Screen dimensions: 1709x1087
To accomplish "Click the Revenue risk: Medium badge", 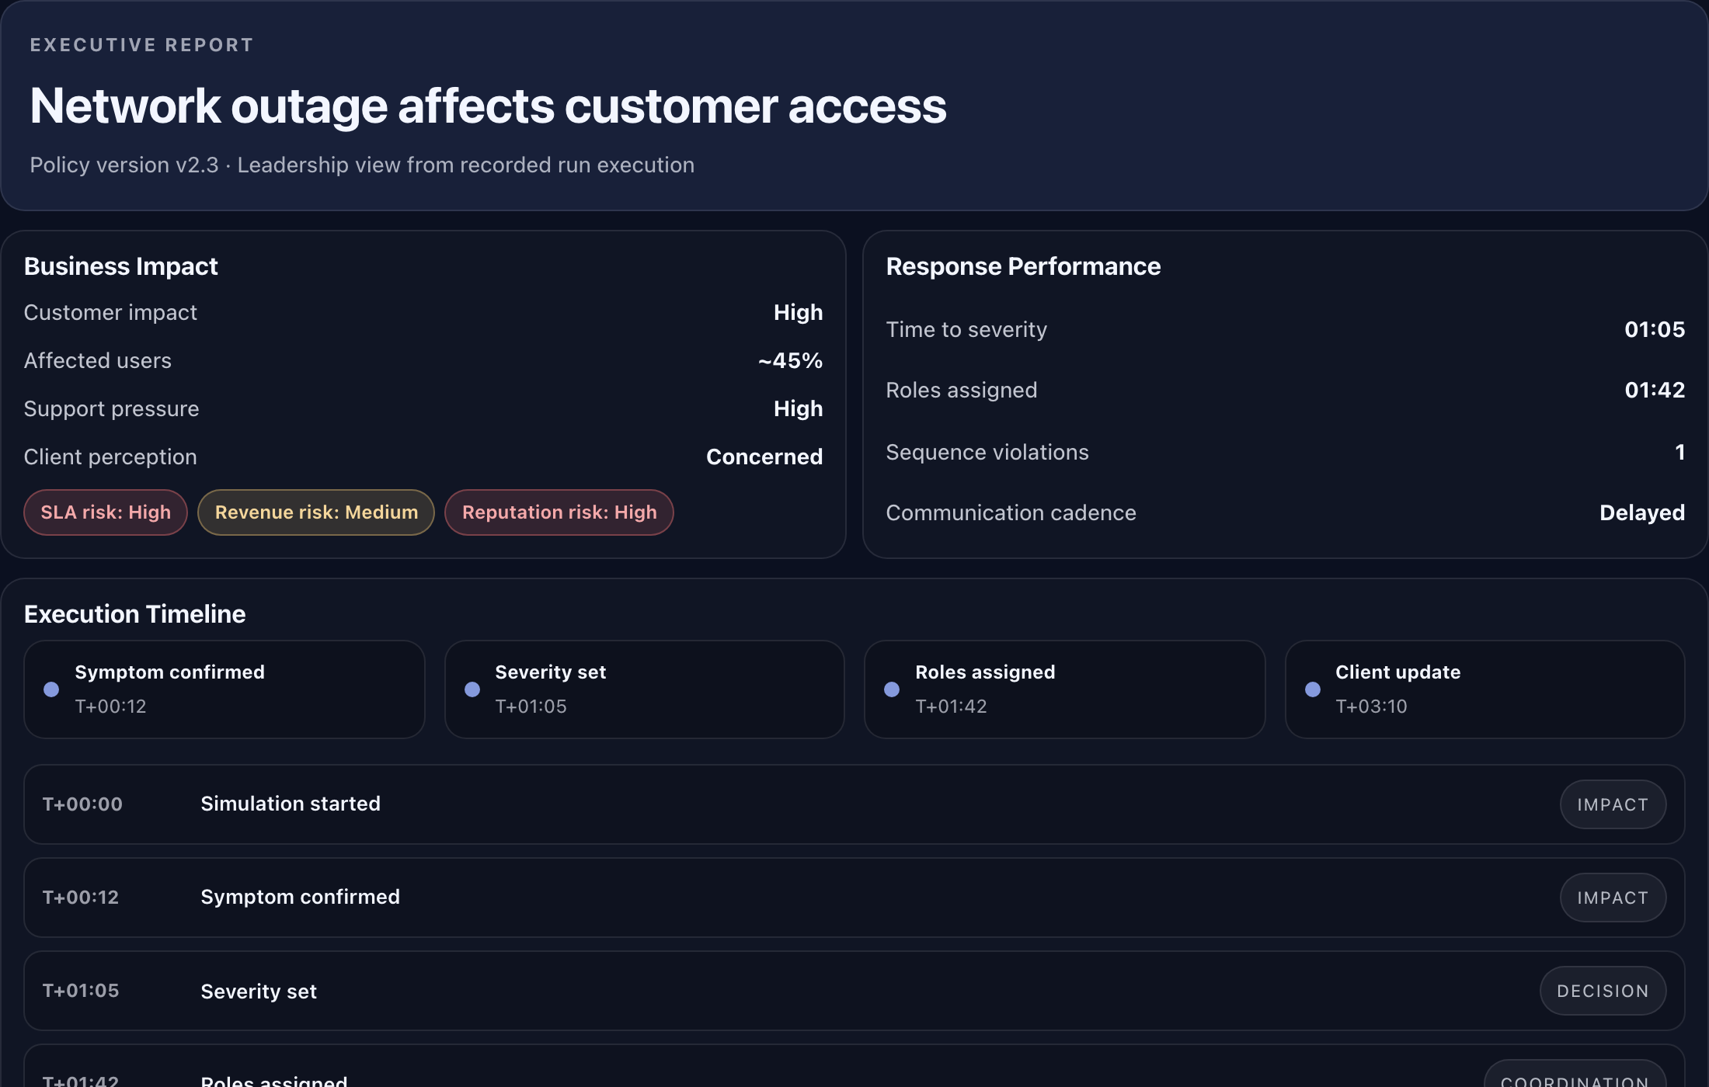I will click(316, 512).
